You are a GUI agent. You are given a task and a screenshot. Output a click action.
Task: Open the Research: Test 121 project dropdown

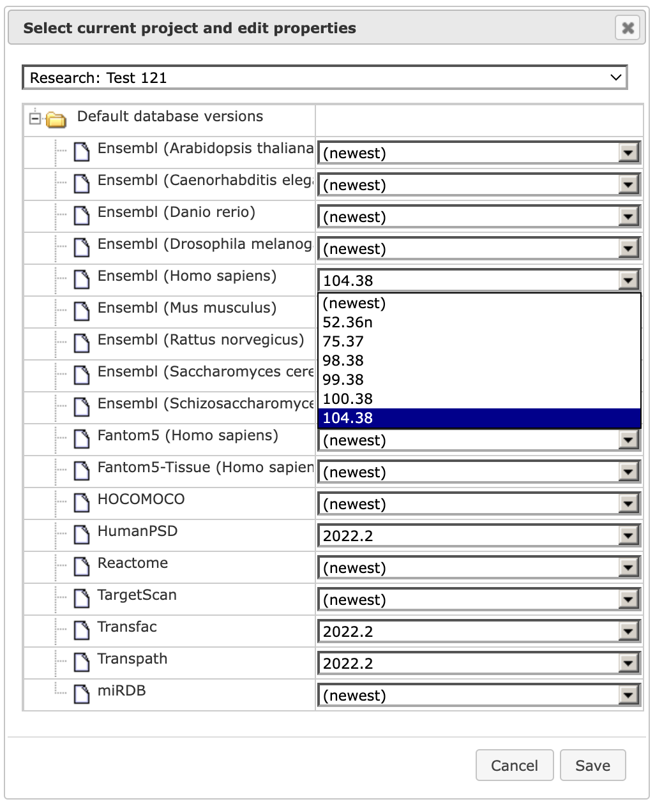[325, 78]
